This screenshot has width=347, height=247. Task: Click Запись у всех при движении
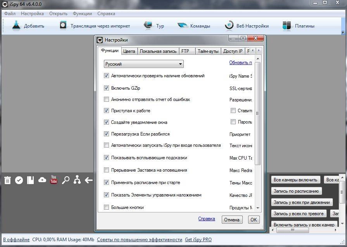pyautogui.click(x=302, y=202)
